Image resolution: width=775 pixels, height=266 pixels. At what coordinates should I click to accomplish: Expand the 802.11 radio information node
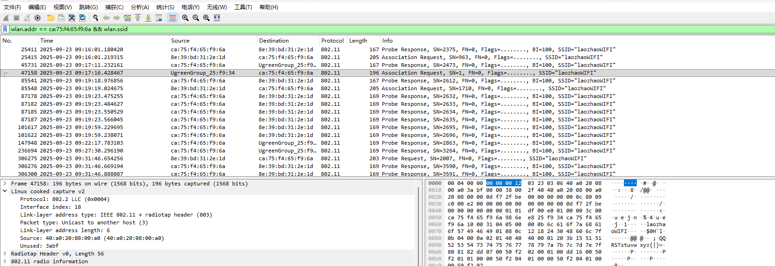(5, 261)
